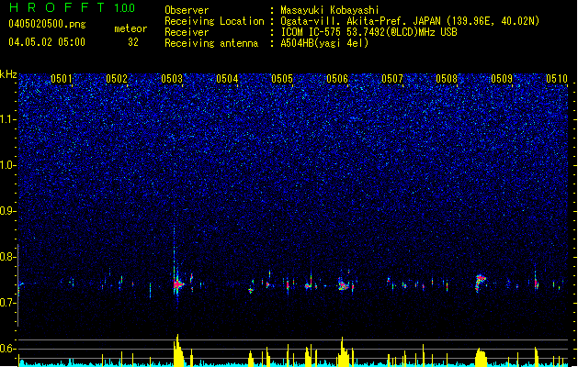578x367 pixels.
Task: Select the version number 1.0.0
Action: click(x=125, y=8)
